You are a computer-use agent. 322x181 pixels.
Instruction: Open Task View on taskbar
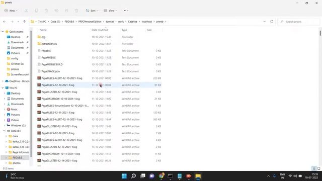[143, 176]
